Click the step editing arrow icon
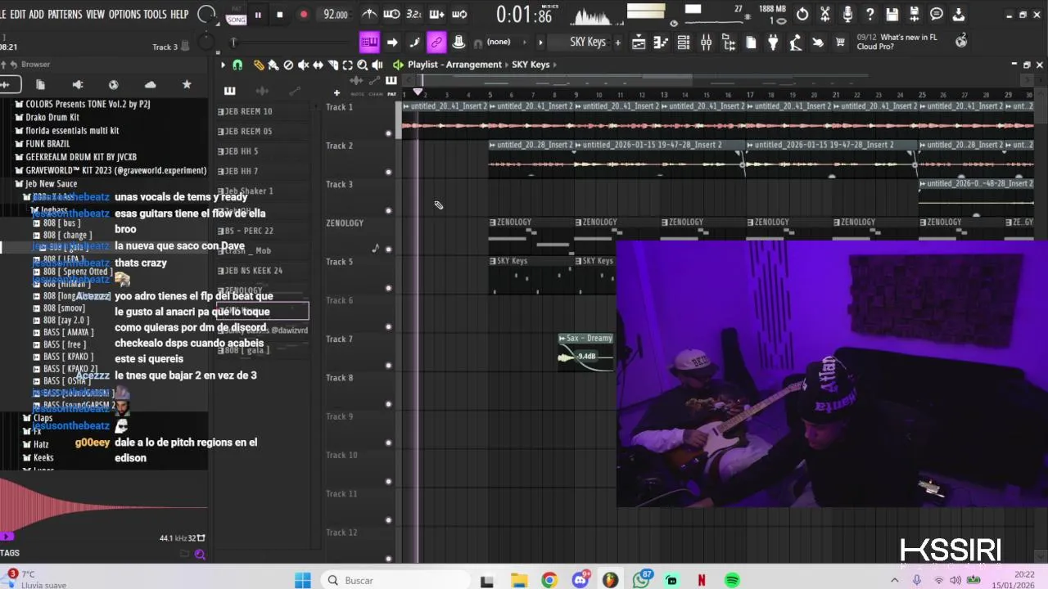This screenshot has width=1048, height=589. pos(392,43)
